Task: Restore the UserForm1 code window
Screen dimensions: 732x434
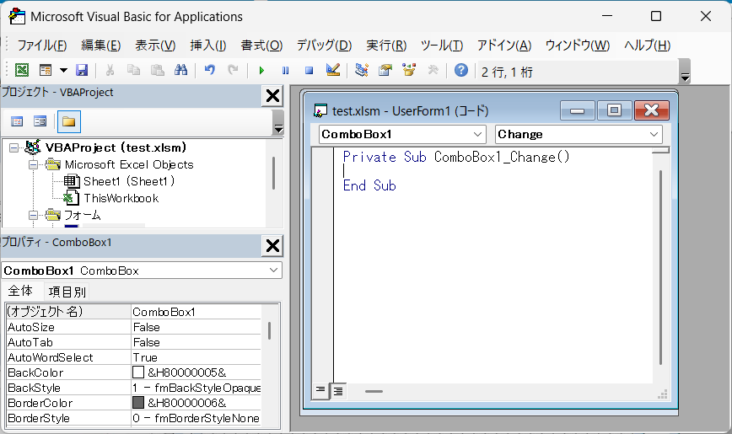Action: coord(614,110)
